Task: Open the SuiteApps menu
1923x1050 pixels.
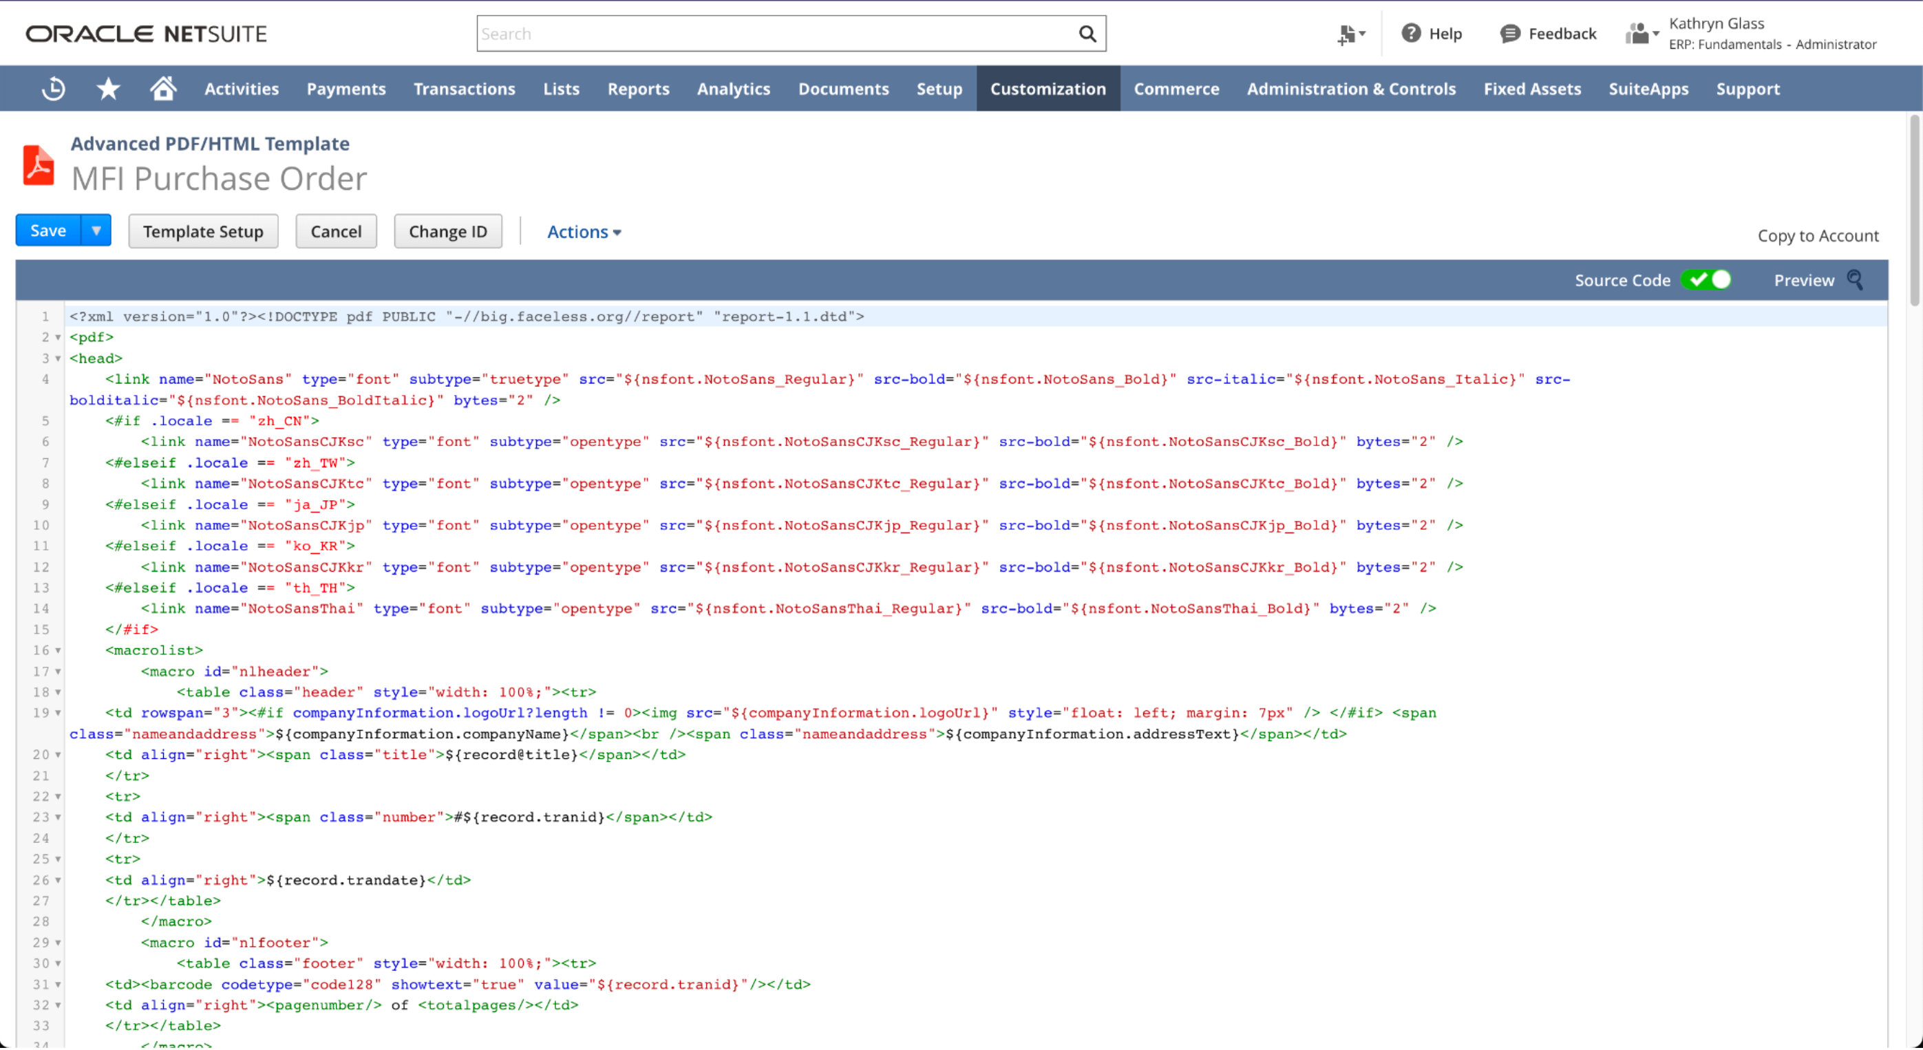Action: click(1648, 89)
